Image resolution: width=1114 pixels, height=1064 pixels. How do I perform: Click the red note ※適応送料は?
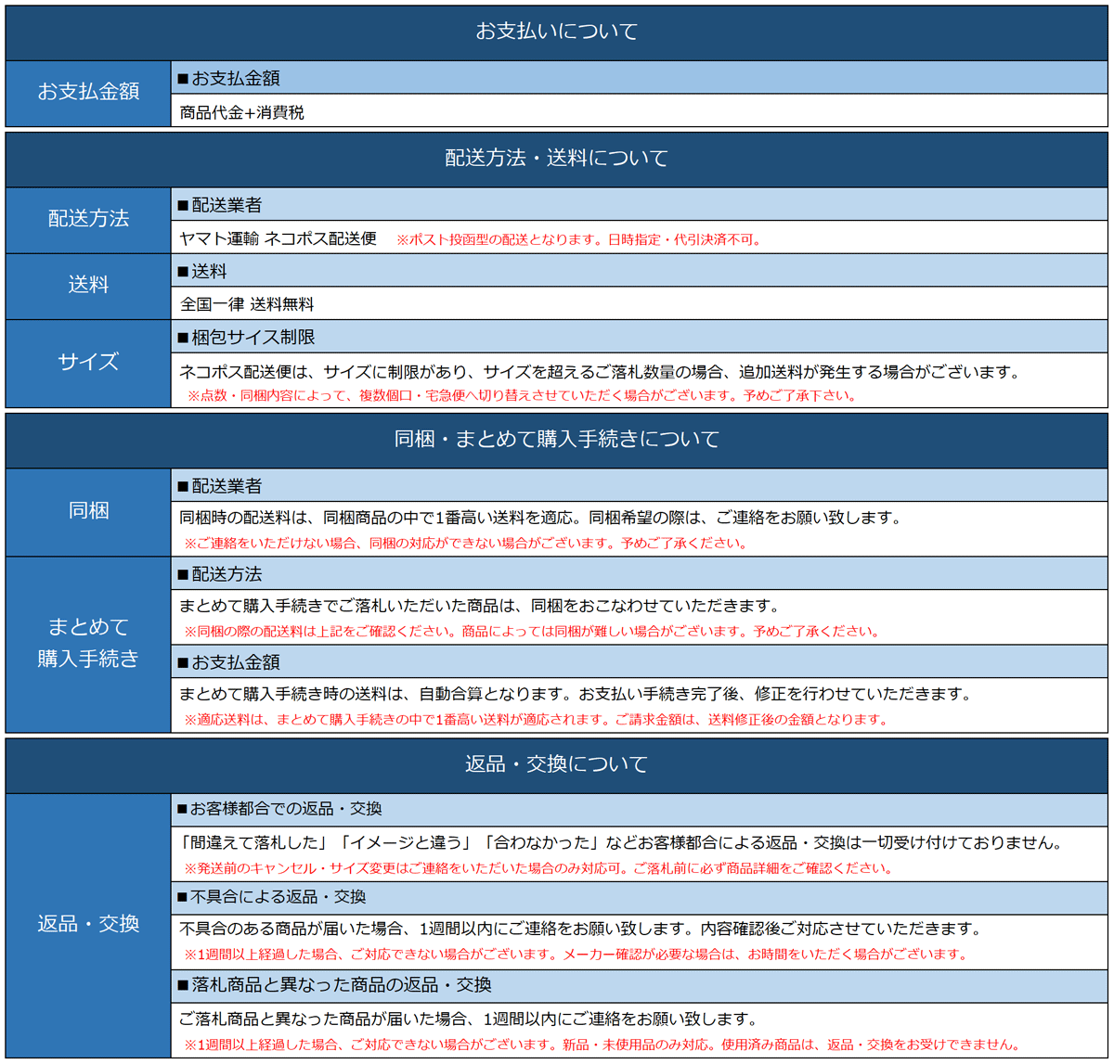(536, 720)
